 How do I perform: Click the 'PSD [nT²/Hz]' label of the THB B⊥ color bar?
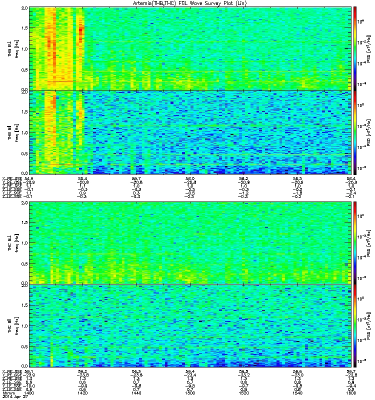point(369,49)
